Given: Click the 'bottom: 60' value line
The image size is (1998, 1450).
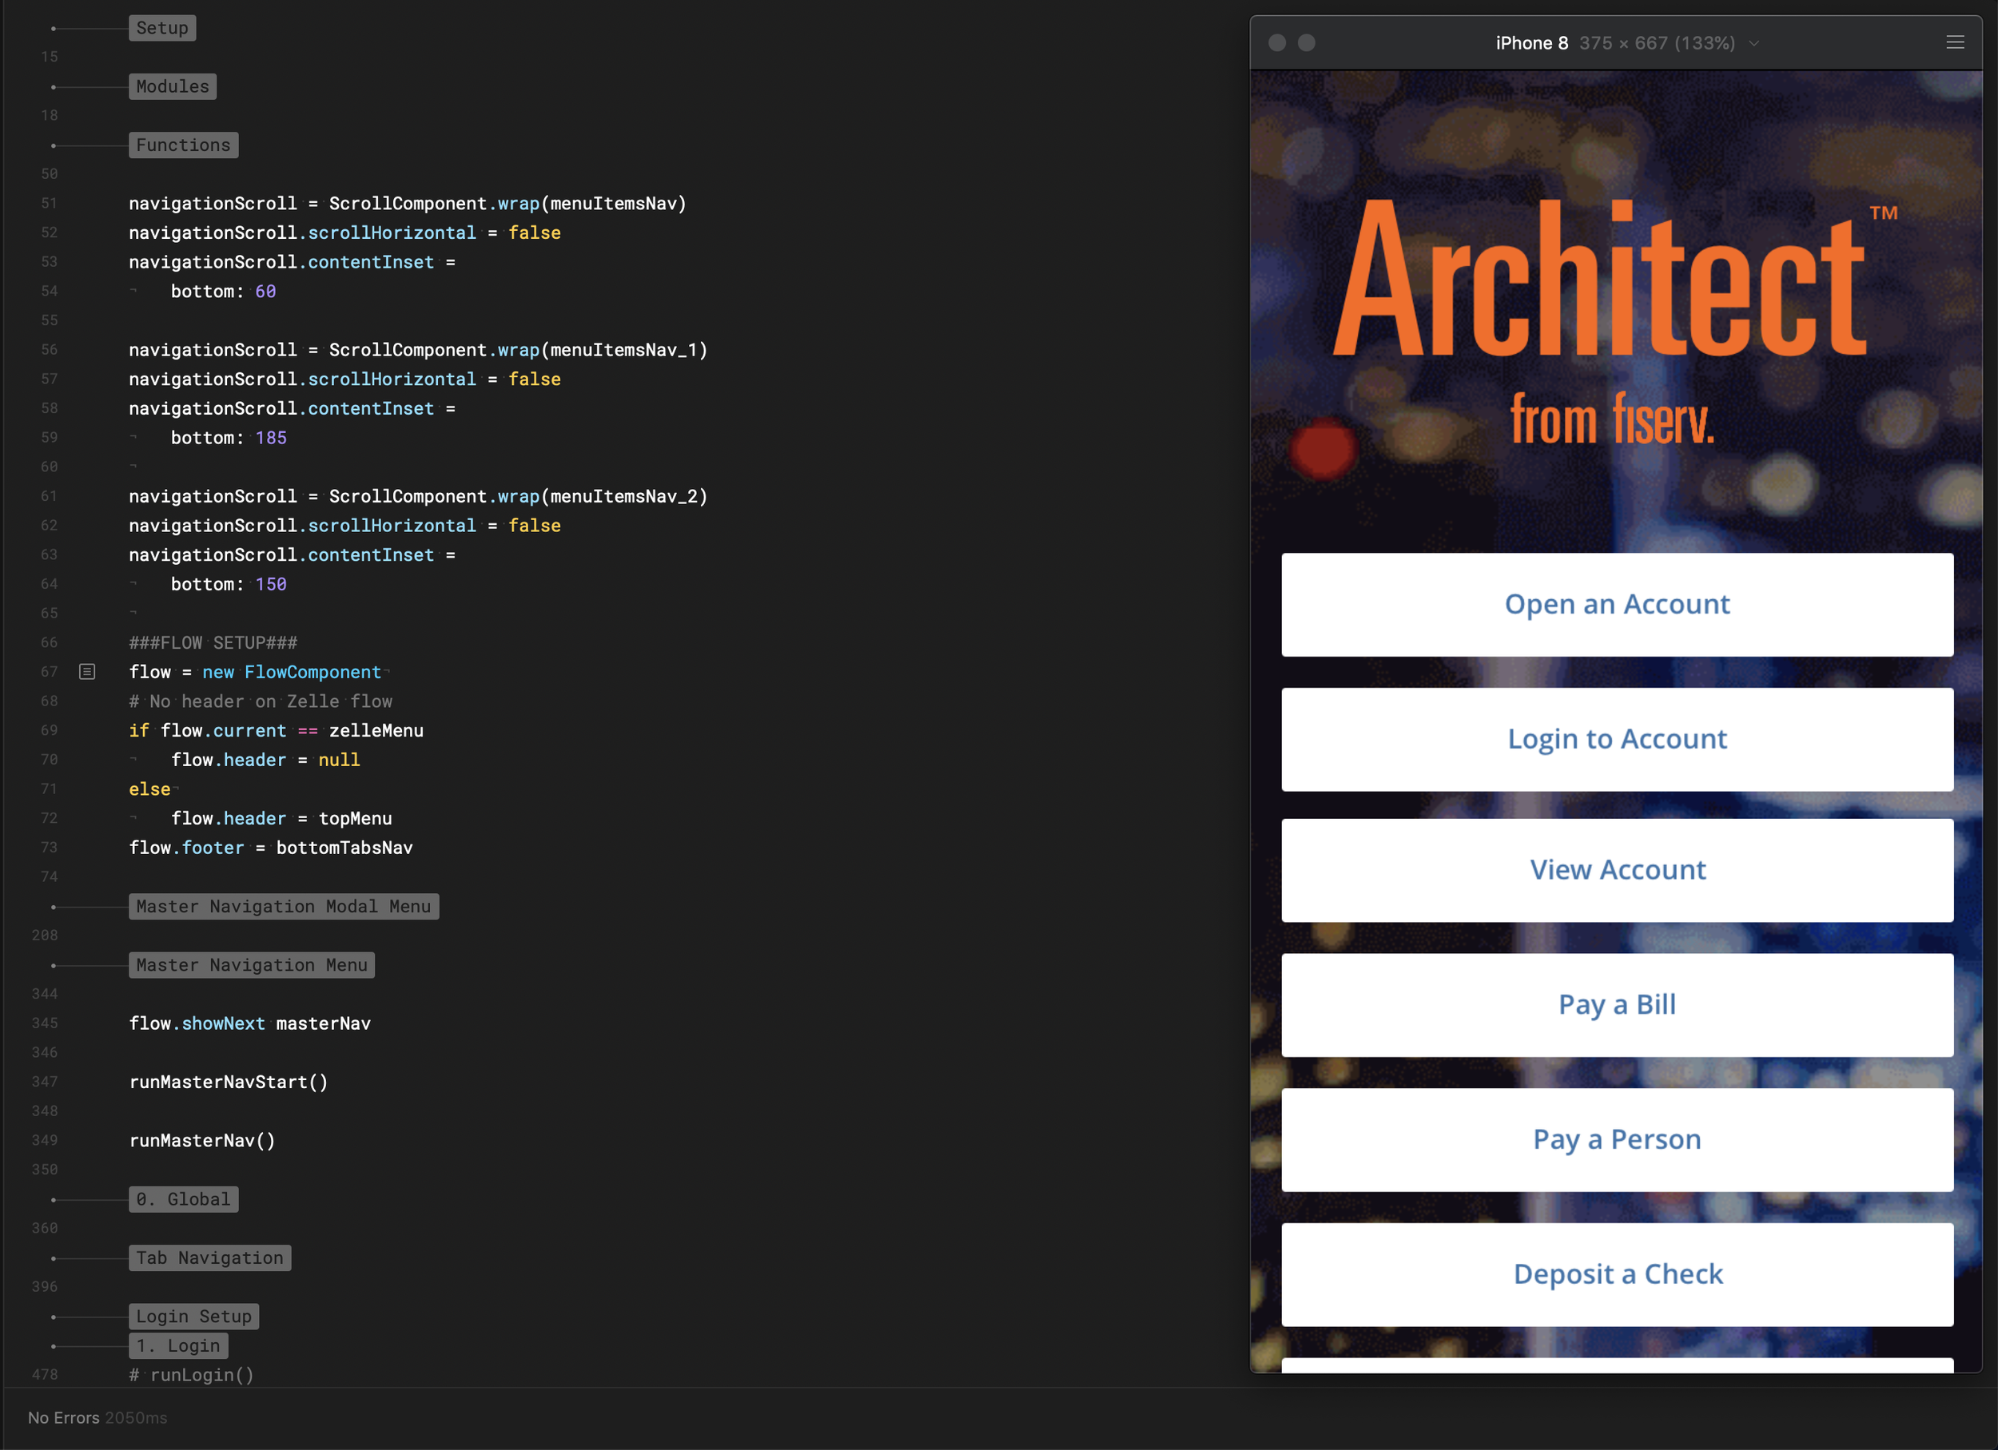Looking at the screenshot, I should click(x=223, y=292).
